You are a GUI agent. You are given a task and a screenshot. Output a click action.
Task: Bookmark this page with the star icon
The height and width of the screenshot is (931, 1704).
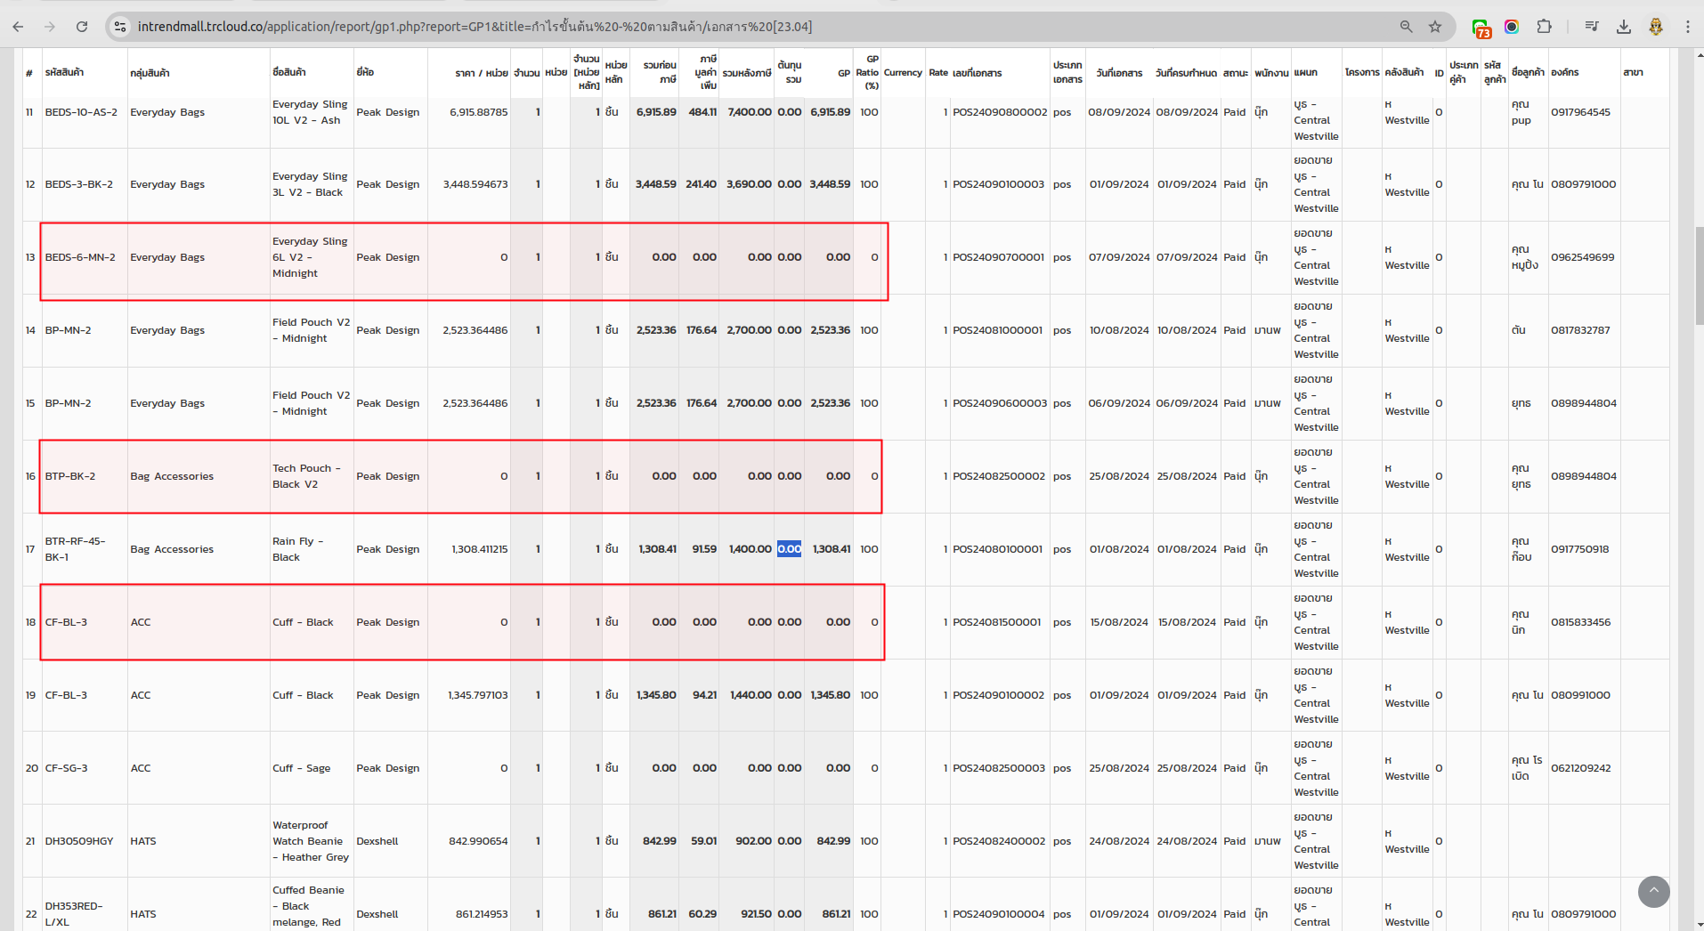pos(1435,27)
